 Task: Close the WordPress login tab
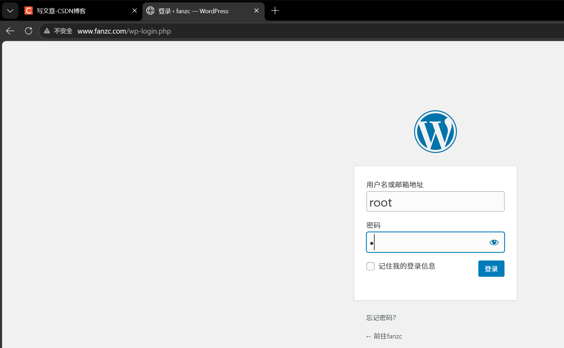pyautogui.click(x=256, y=11)
